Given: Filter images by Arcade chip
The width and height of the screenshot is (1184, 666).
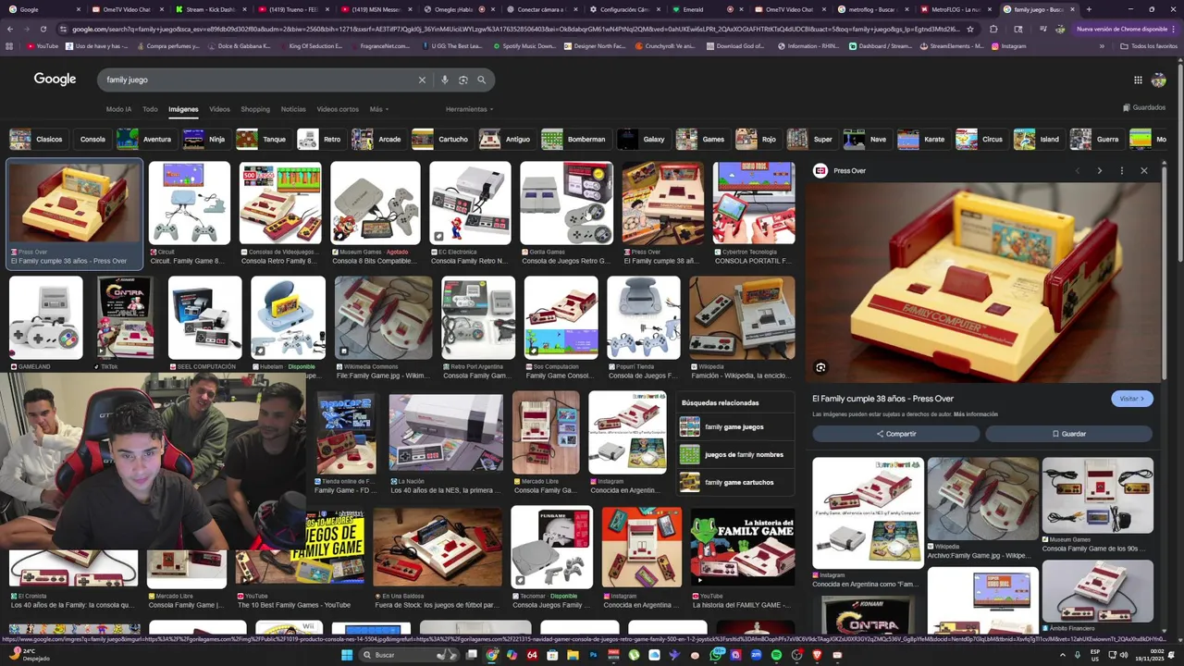Looking at the screenshot, I should coord(377,140).
